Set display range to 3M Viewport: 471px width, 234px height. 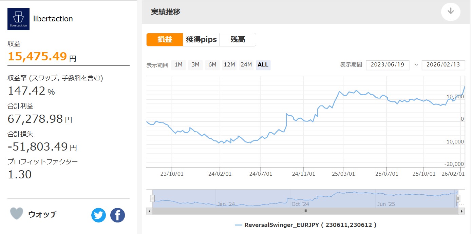pos(195,65)
